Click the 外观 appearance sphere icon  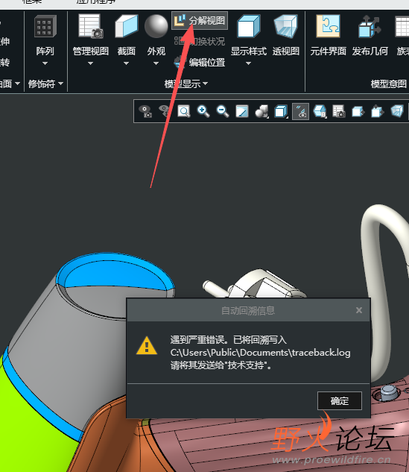click(x=156, y=27)
